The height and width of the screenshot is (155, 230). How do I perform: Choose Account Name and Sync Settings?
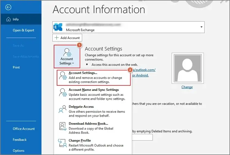94,94
